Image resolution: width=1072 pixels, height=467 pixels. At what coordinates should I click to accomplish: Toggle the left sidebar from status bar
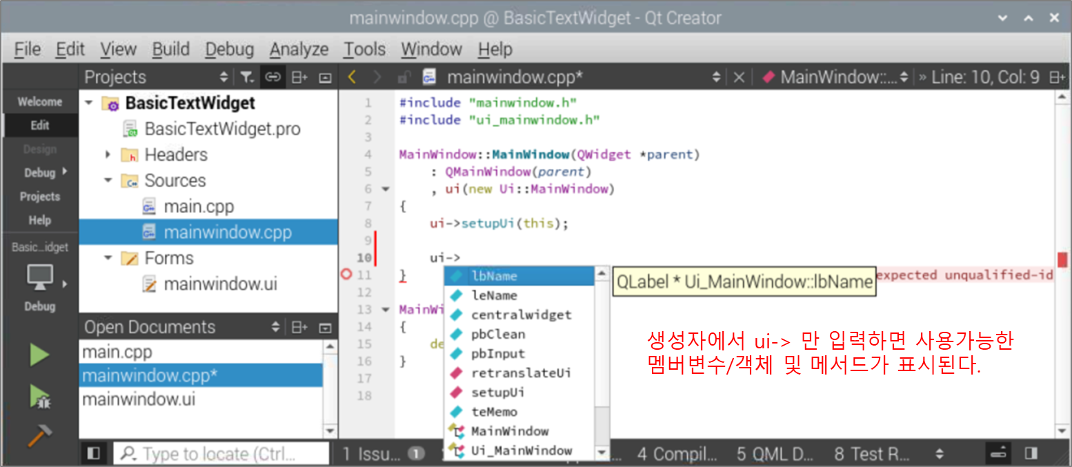(x=95, y=453)
